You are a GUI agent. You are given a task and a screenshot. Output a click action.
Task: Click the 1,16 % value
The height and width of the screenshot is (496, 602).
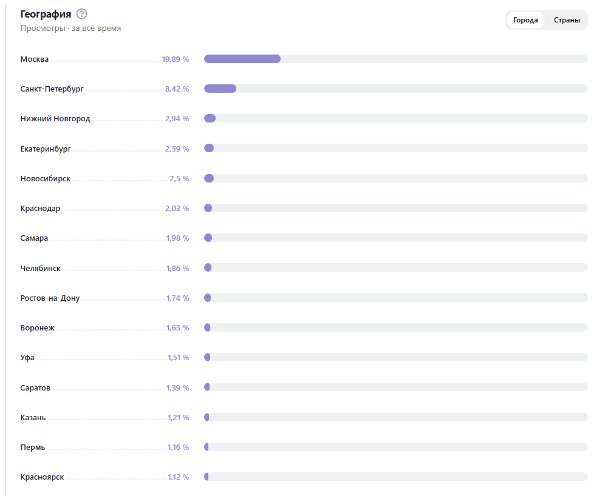pyautogui.click(x=178, y=447)
